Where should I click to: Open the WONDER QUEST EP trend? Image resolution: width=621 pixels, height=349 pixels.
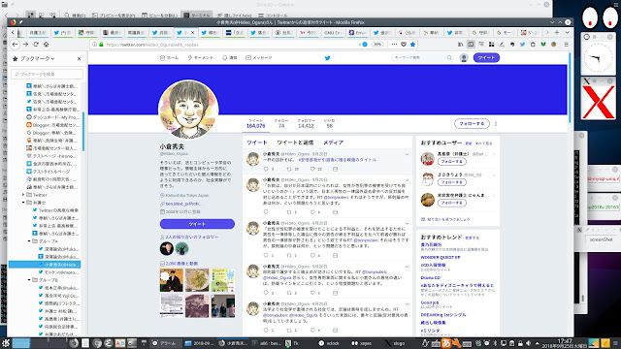(440, 257)
